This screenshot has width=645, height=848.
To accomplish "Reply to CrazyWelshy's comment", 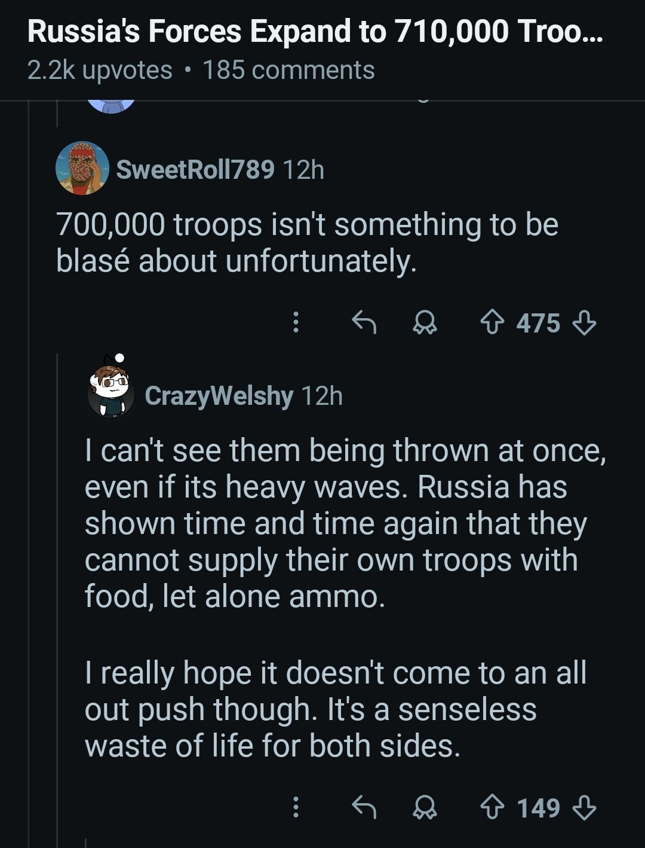I will pyautogui.click(x=364, y=808).
